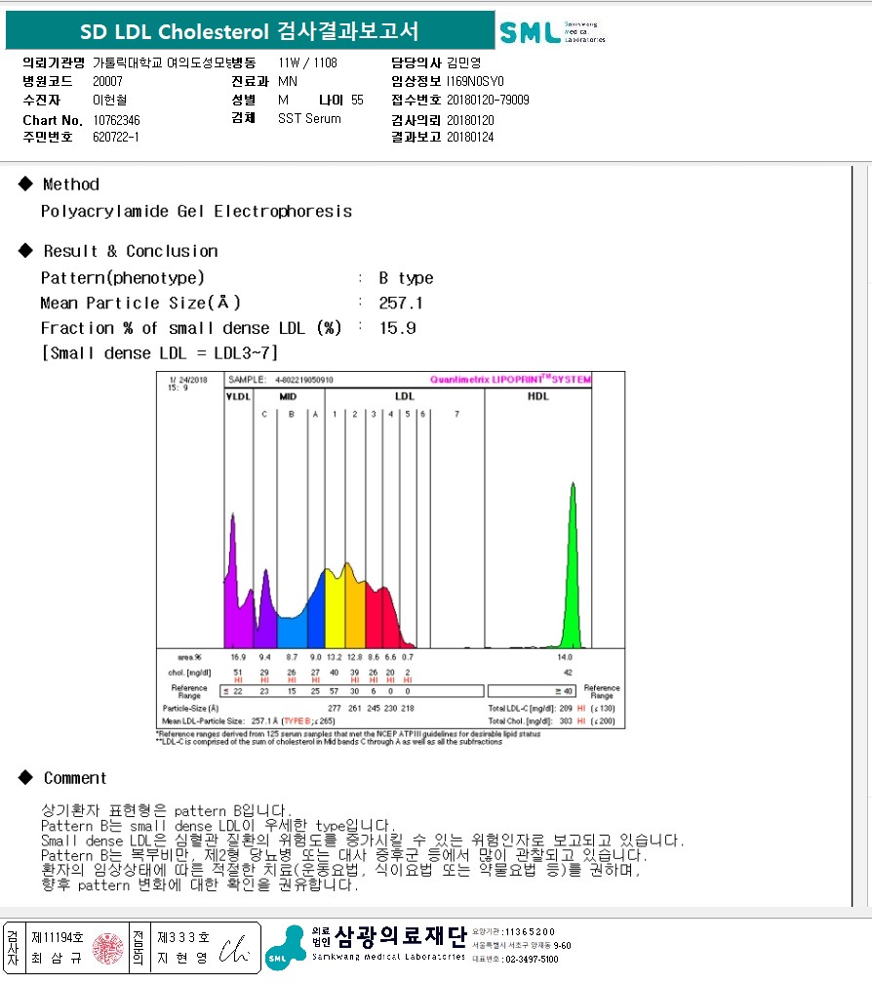The width and height of the screenshot is (872, 985).
Task: Click the particle size value '277'
Action: click(x=334, y=708)
